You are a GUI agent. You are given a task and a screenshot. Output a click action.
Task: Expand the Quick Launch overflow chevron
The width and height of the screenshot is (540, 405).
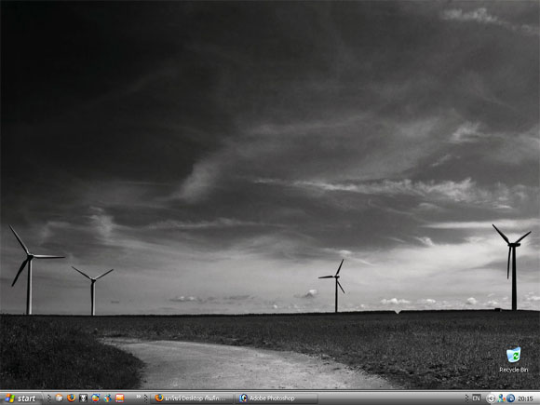(x=139, y=397)
